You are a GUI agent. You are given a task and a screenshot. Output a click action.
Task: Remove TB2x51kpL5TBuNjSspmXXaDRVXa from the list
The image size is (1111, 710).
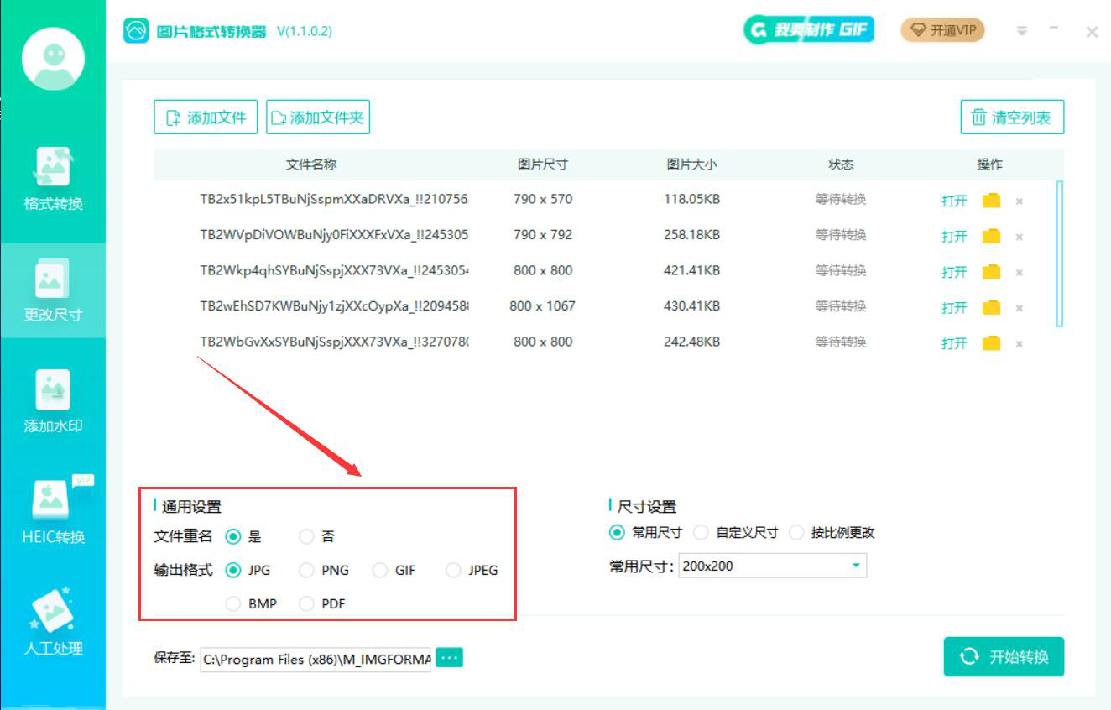[1020, 201]
